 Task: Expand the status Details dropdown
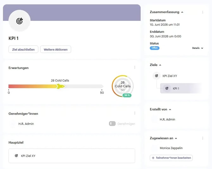pyautogui.click(x=197, y=48)
